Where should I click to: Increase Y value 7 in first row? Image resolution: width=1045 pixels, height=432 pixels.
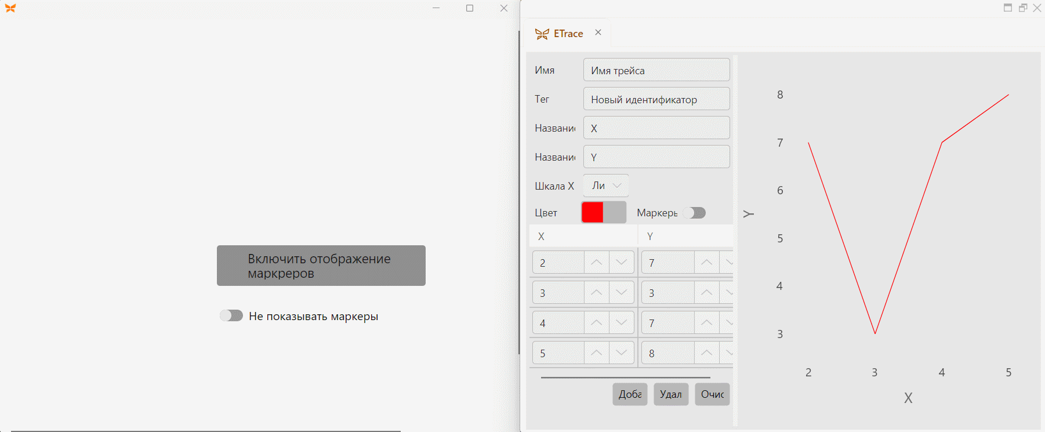(x=706, y=263)
